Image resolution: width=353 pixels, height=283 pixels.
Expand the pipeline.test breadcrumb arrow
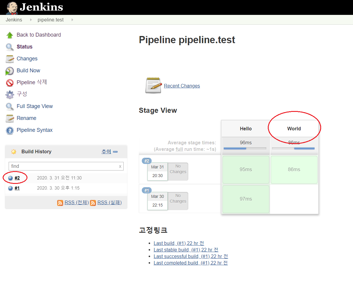[72, 20]
